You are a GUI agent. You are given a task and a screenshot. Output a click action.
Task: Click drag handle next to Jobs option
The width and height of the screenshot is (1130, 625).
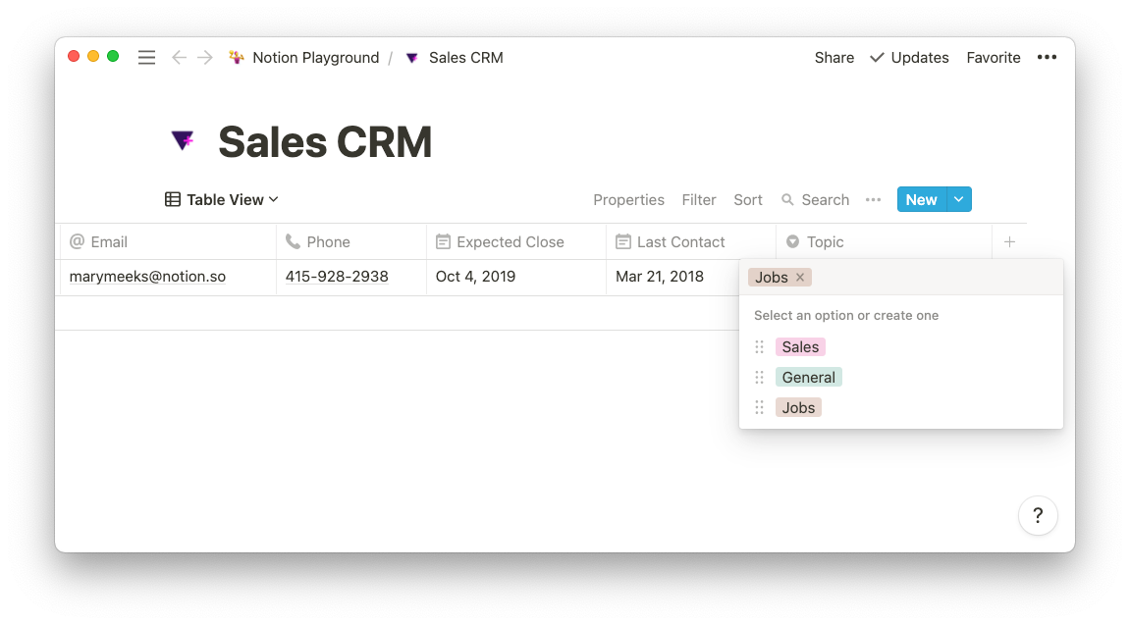[760, 407]
